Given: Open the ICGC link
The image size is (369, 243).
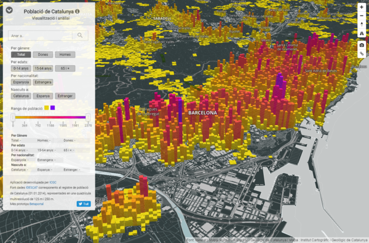Looking at the screenshot, I should tap(53, 182).
